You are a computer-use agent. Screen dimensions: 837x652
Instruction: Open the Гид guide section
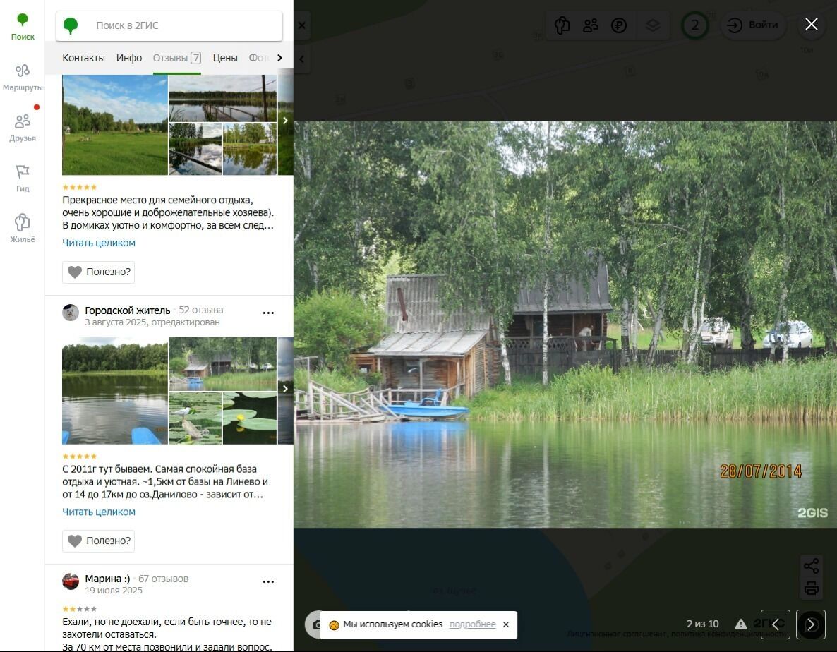tap(23, 178)
